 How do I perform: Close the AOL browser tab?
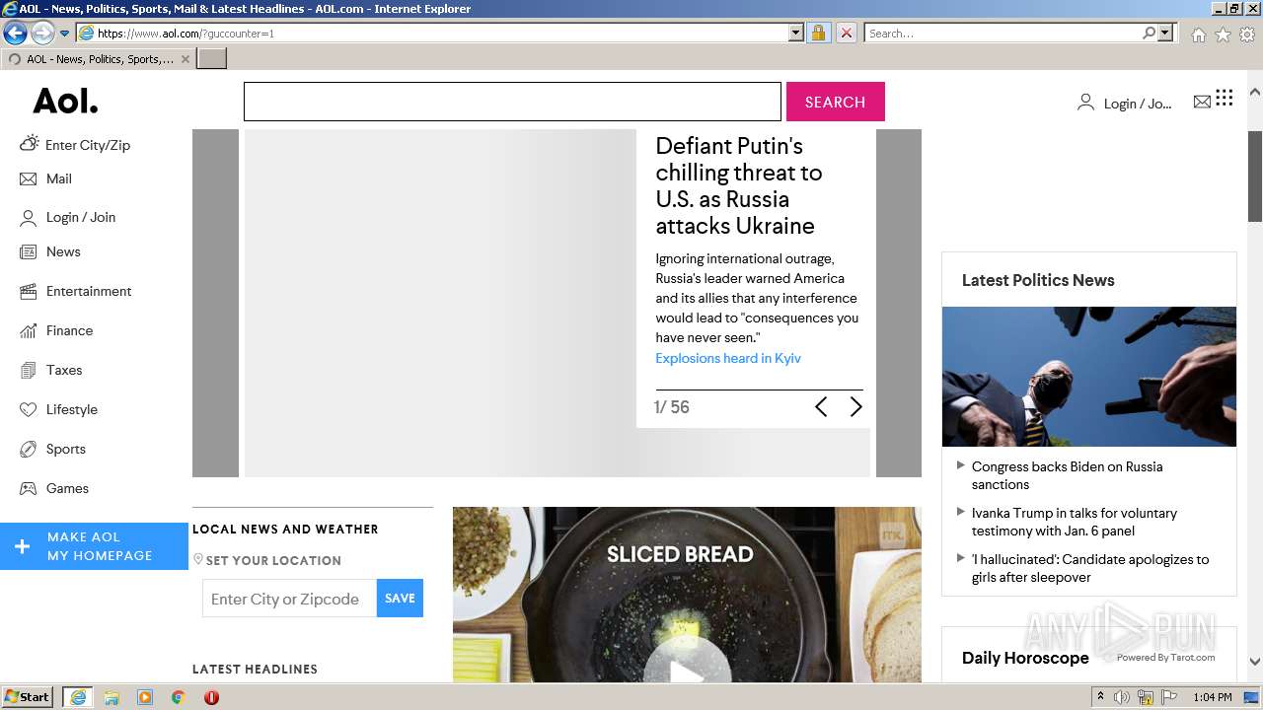pos(186,59)
